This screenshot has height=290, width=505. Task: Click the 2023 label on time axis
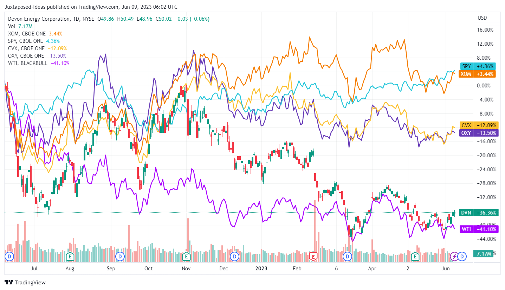[261, 269]
